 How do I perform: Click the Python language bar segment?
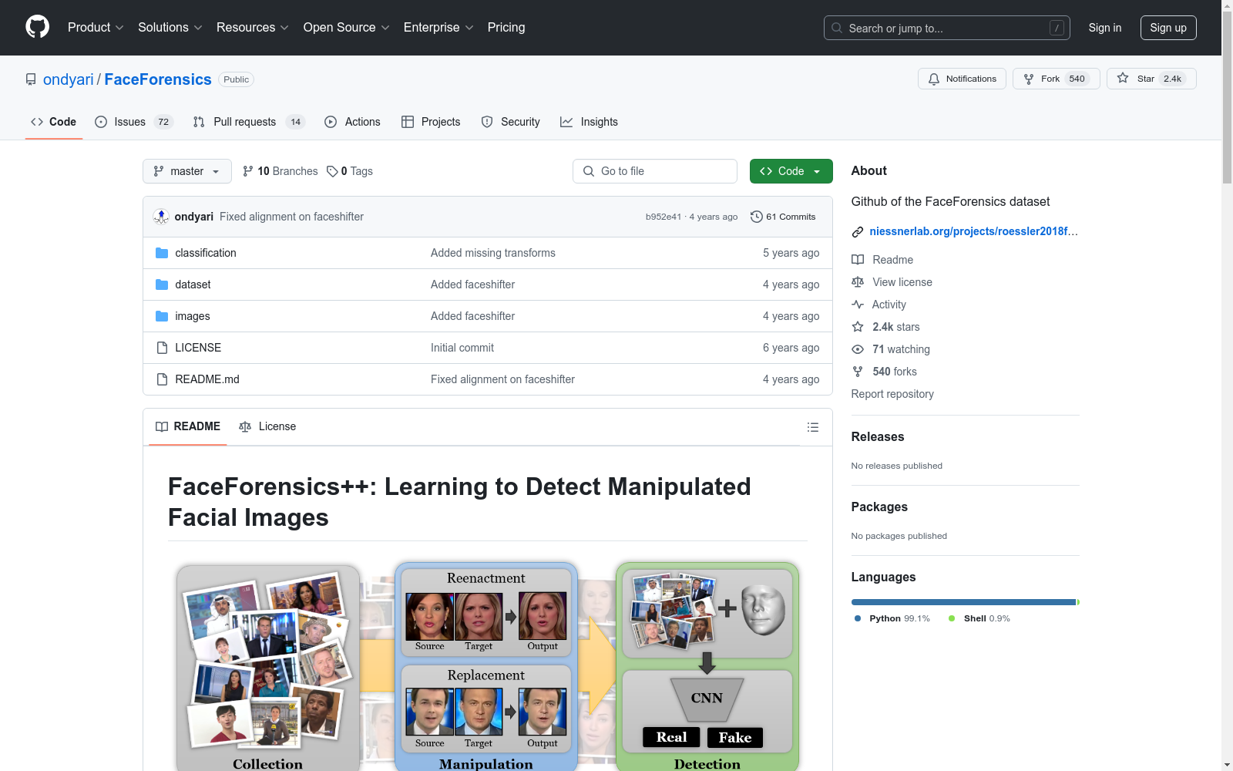963,602
